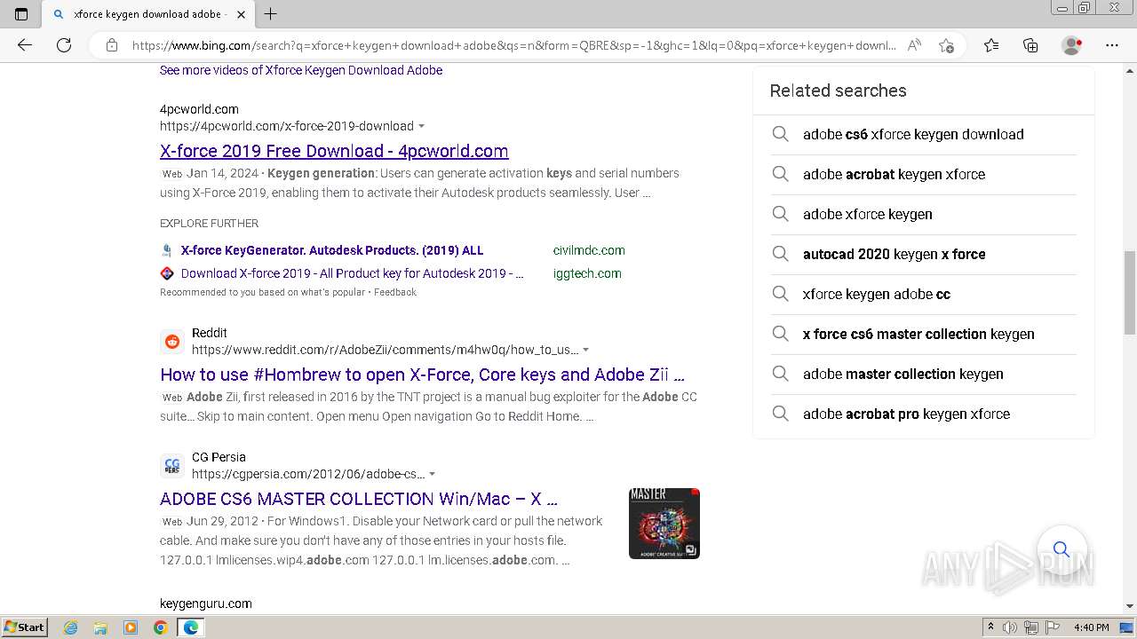Screen dimensions: 1137x639
Task: Close the xforce keygen search tab
Action: click(x=241, y=14)
